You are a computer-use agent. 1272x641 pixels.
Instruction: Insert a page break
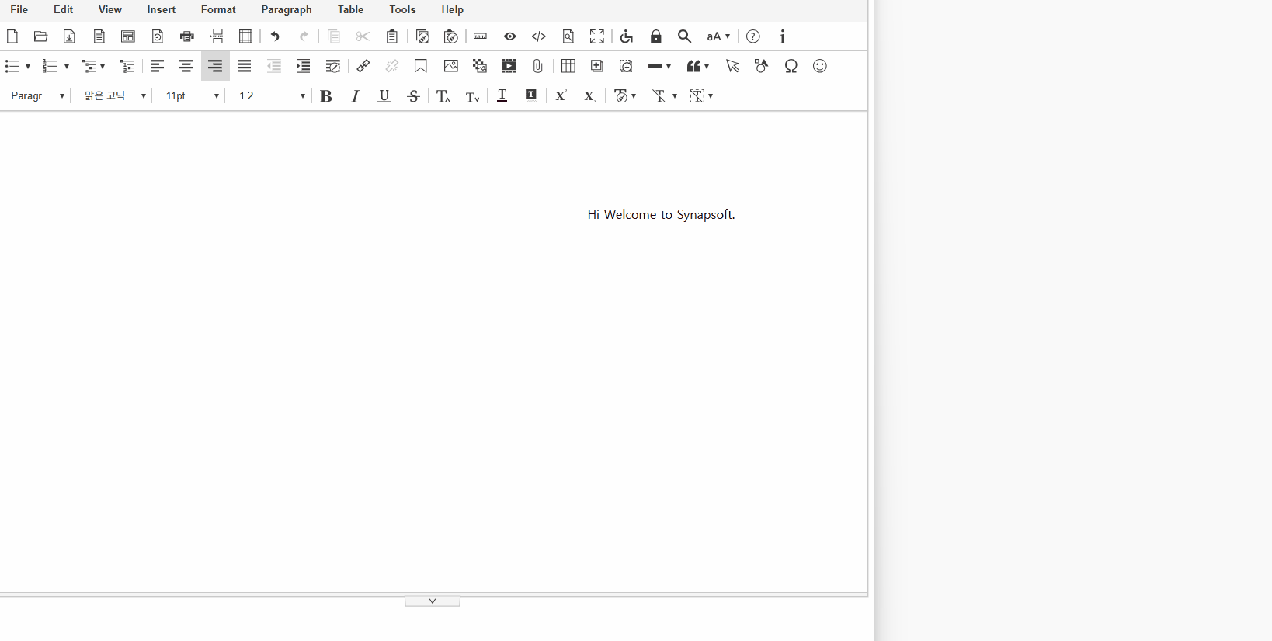[x=217, y=36]
